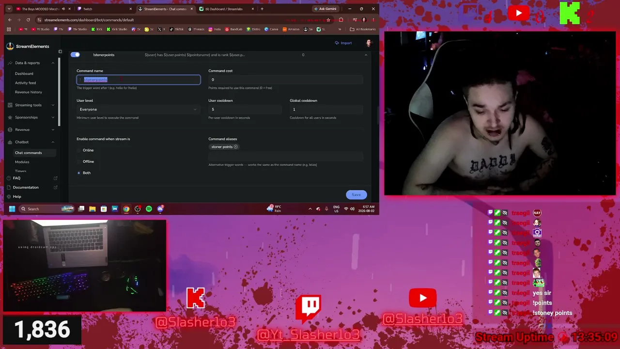Toggle the !stonerpoints command switch

[x=75, y=55]
